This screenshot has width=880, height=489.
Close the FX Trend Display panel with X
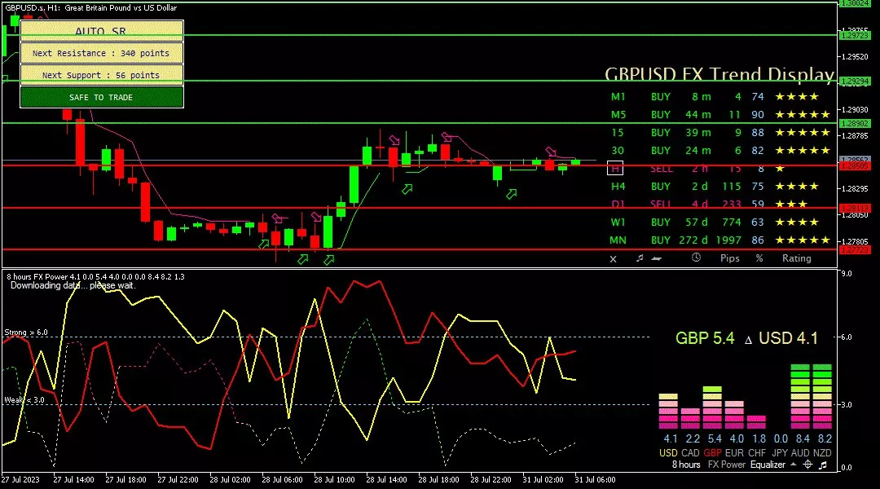(613, 259)
